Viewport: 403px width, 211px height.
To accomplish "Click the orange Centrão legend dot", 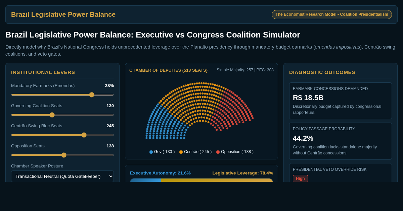I will click(181, 152).
